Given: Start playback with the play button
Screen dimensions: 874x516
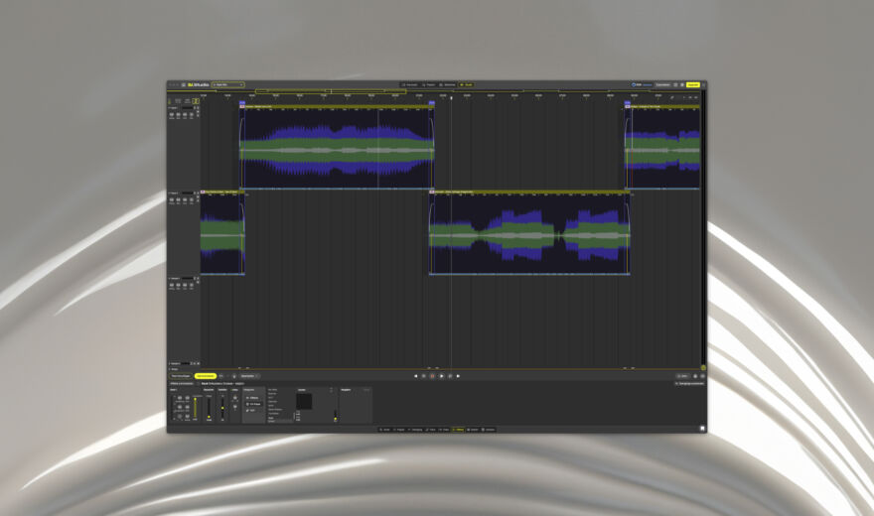Looking at the screenshot, I should pyautogui.click(x=441, y=376).
